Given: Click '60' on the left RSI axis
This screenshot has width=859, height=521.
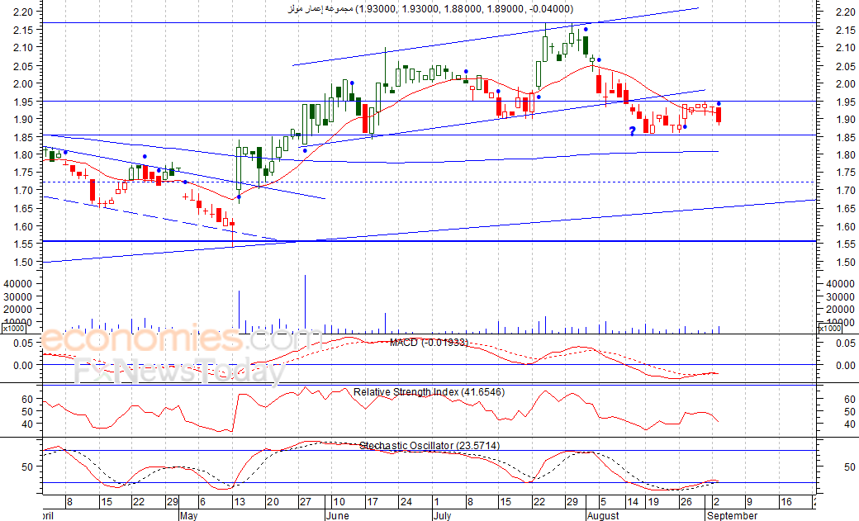Looking at the screenshot, I should tap(27, 400).
